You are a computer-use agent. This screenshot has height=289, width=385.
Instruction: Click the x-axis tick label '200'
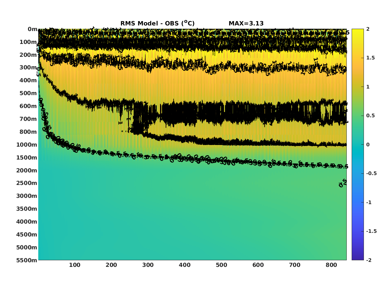111,265
